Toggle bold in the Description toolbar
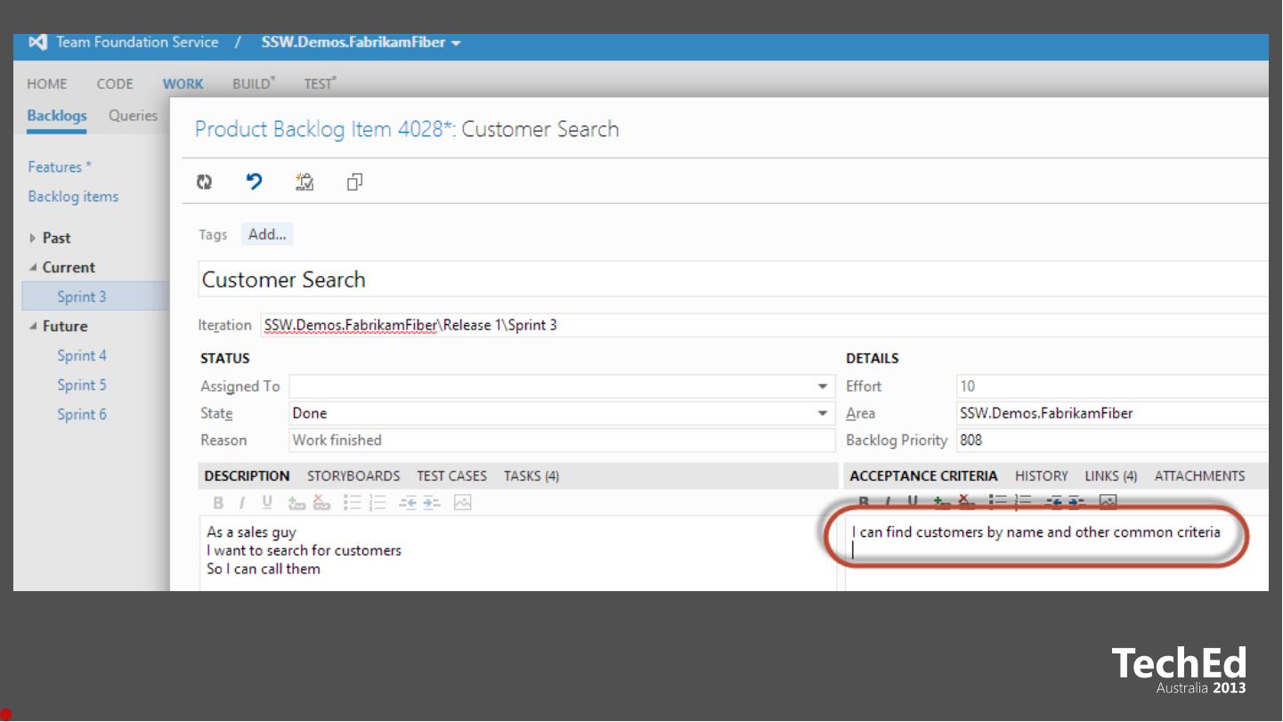This screenshot has width=1283, height=722. tap(218, 503)
